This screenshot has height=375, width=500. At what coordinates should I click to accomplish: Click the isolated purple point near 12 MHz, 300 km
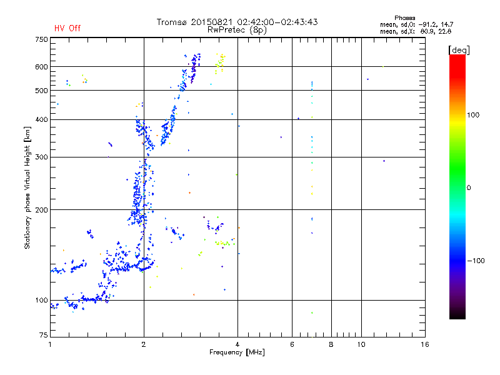[384, 161]
